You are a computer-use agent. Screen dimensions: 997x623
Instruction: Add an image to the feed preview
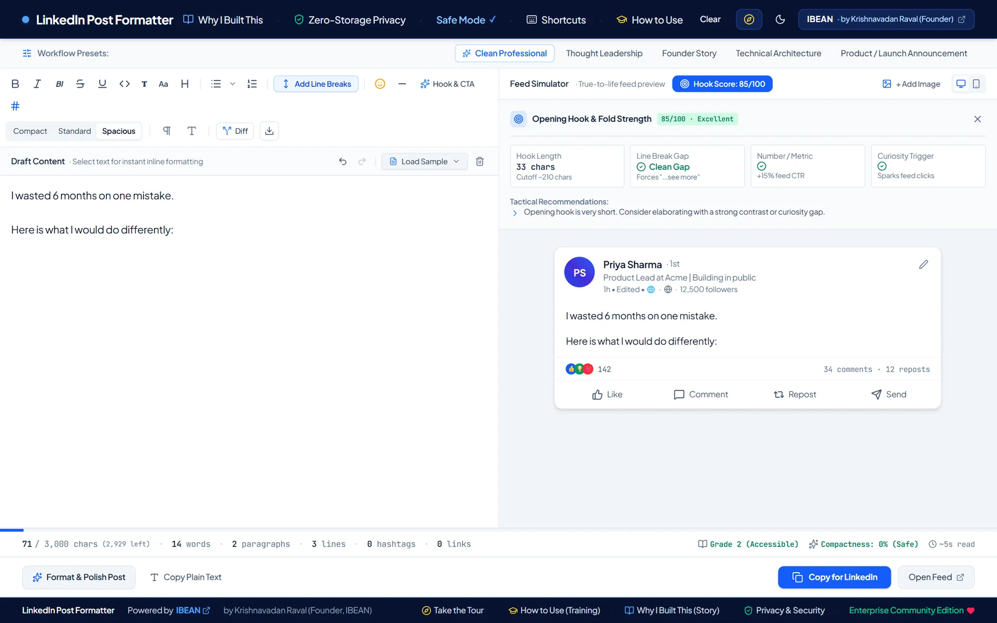click(x=911, y=84)
